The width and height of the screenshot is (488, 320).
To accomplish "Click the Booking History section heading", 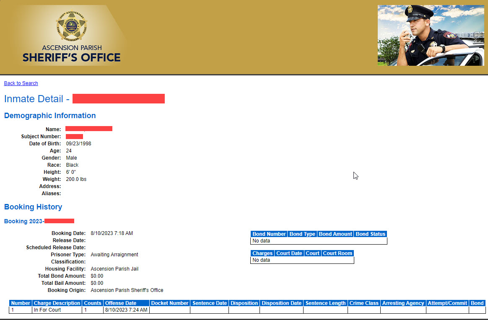I will [x=33, y=207].
